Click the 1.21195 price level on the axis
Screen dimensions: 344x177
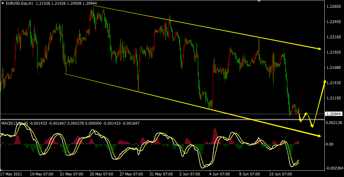tap(333, 98)
